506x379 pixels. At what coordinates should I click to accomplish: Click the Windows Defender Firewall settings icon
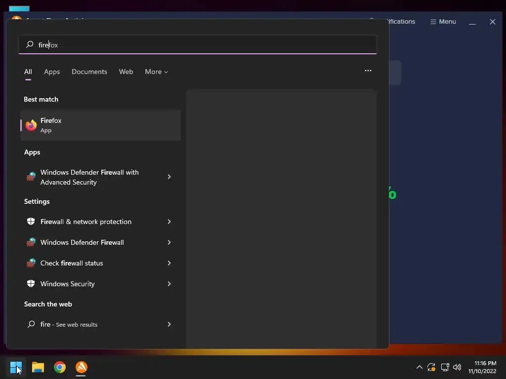(x=31, y=242)
